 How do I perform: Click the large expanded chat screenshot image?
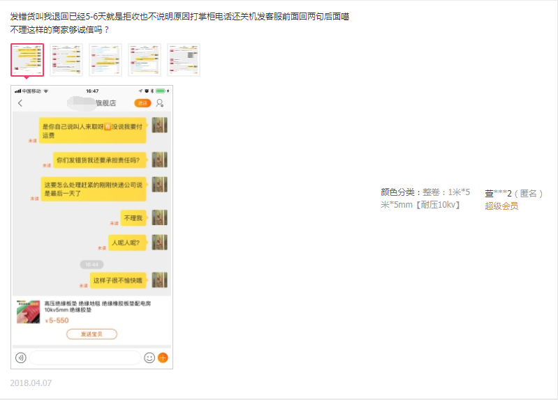[91, 226]
